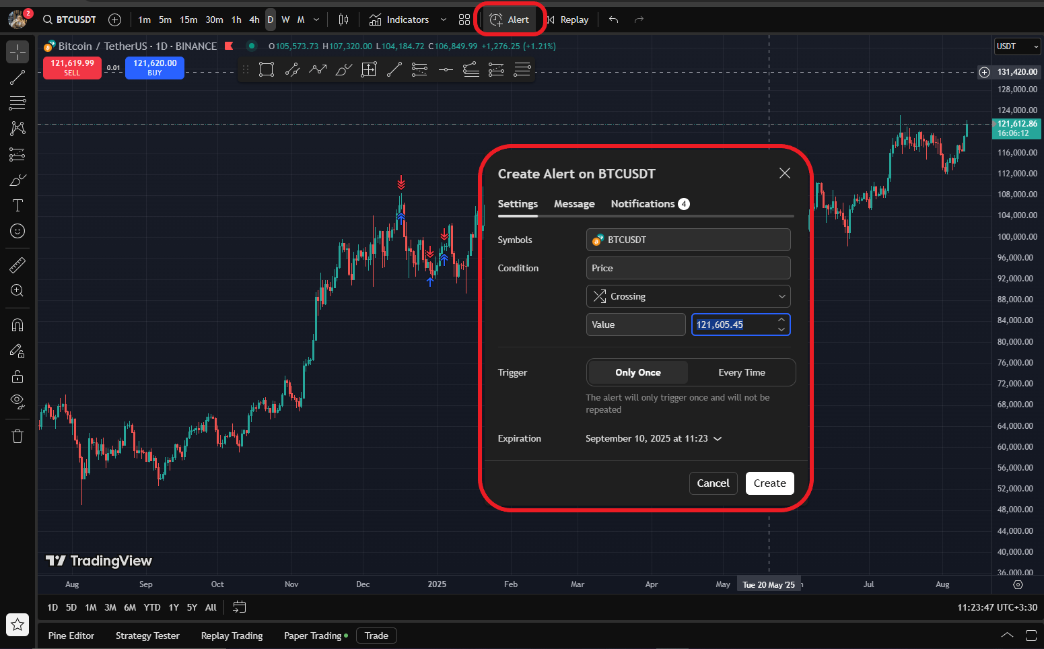Select the parallel channel tool in floating toolbar
The width and height of the screenshot is (1044, 649).
point(292,69)
